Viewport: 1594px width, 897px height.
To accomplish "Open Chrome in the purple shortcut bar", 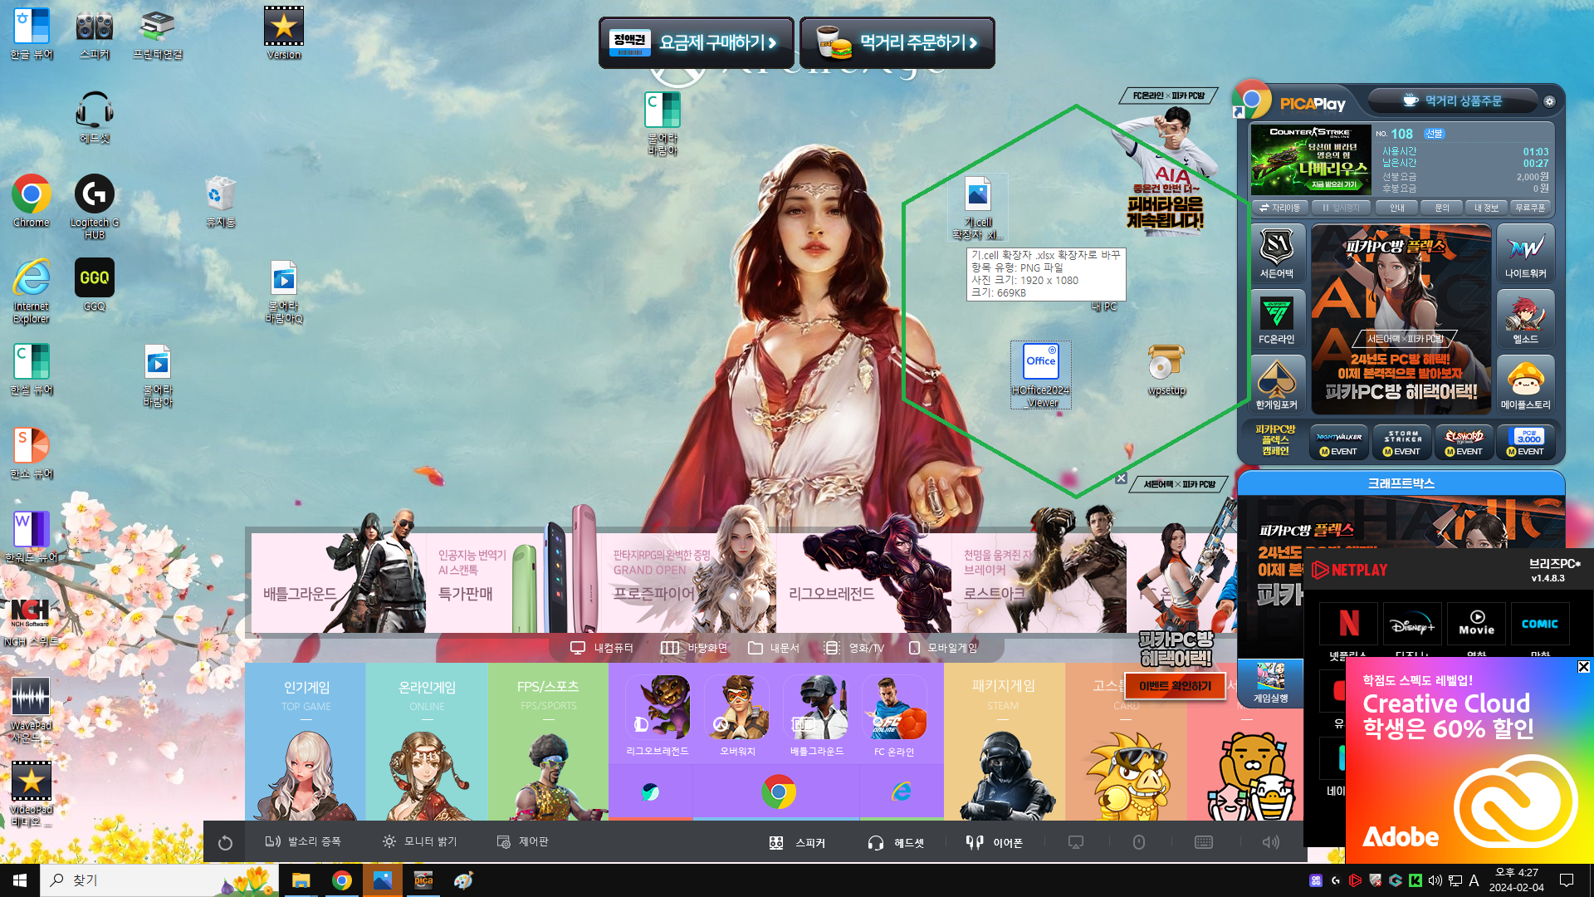I will [779, 792].
